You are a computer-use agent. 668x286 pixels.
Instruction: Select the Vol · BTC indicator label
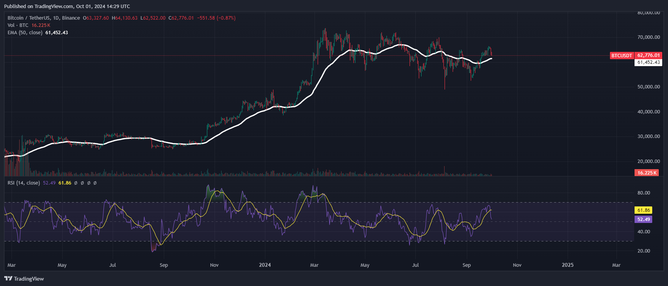[18, 25]
